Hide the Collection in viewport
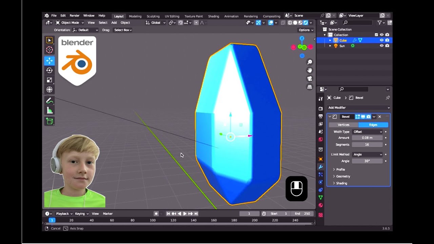The width and height of the screenshot is (434, 244). tap(382, 35)
